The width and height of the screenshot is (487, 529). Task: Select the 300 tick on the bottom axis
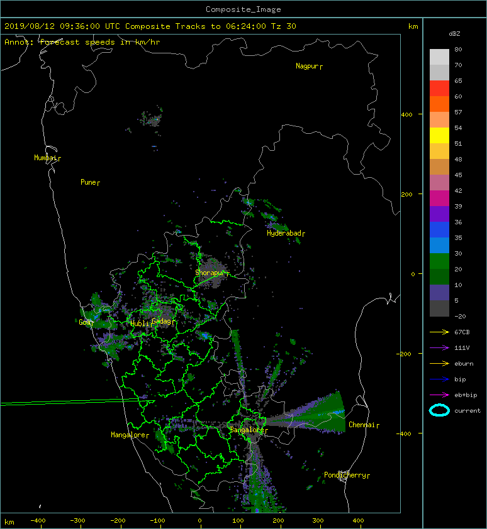tap(318, 521)
